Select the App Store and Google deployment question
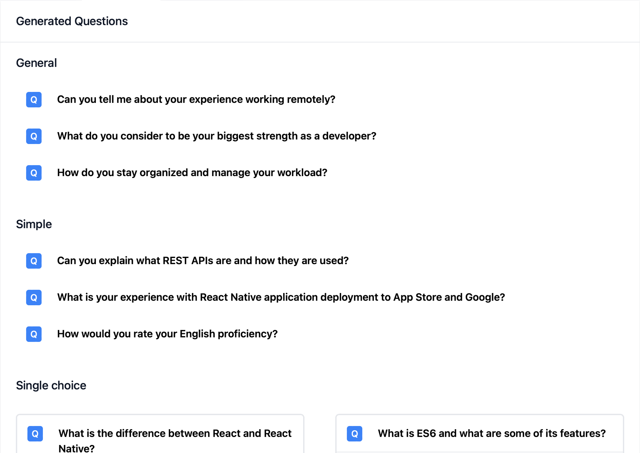Viewport: 640px width, 453px height. pos(281,297)
